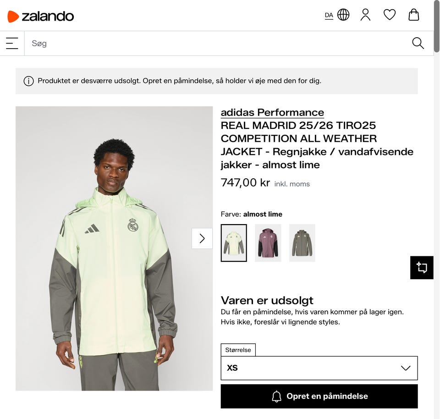
Task: Click the search magnifier icon
Action: point(418,43)
